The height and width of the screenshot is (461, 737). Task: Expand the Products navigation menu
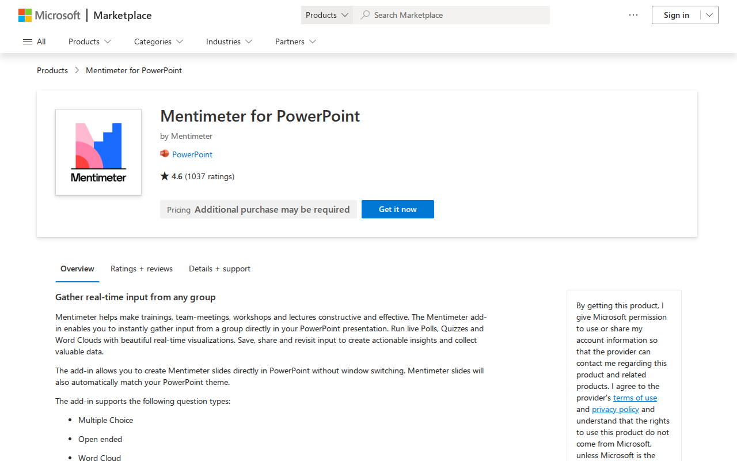(90, 41)
